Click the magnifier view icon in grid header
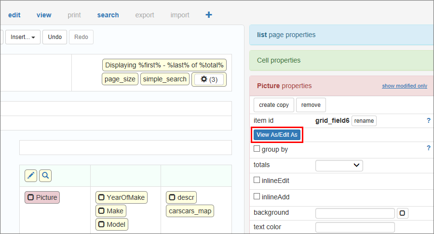 tap(45, 176)
